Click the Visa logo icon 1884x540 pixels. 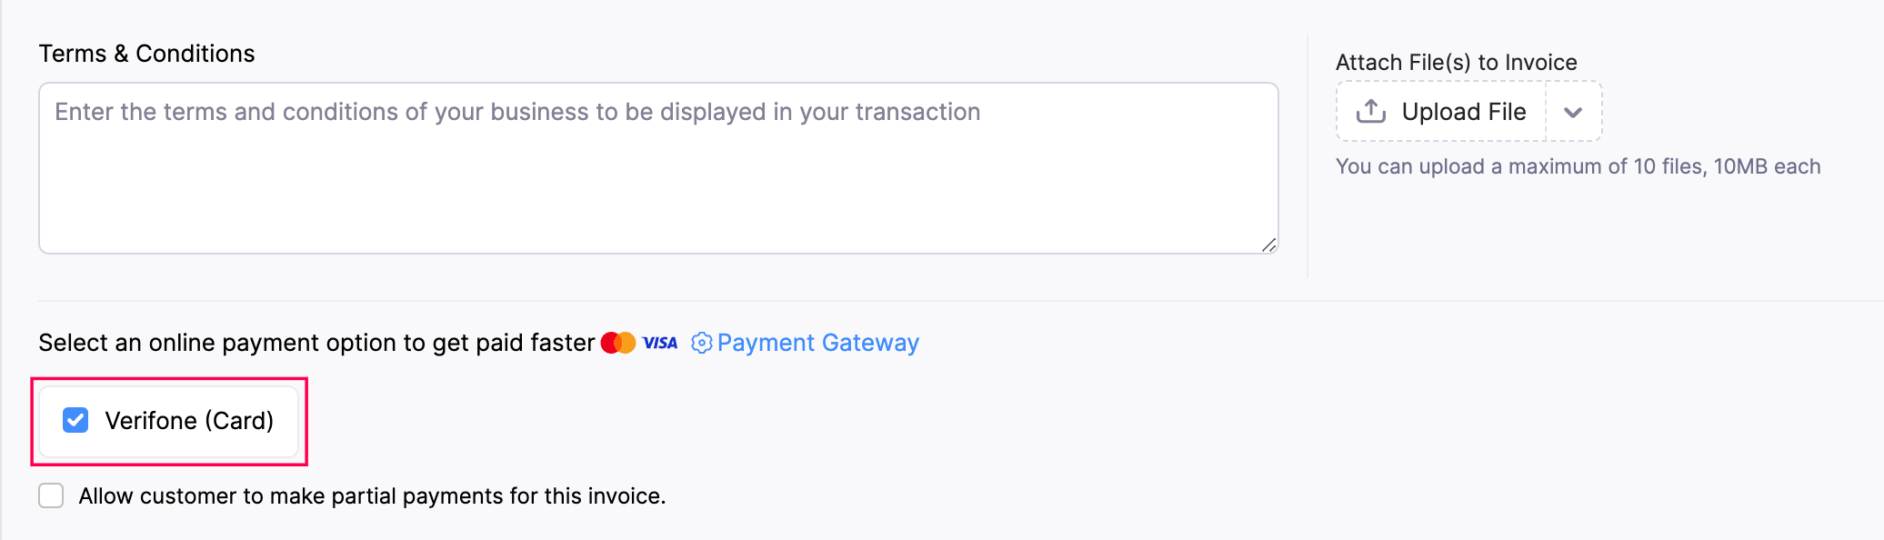coord(660,343)
